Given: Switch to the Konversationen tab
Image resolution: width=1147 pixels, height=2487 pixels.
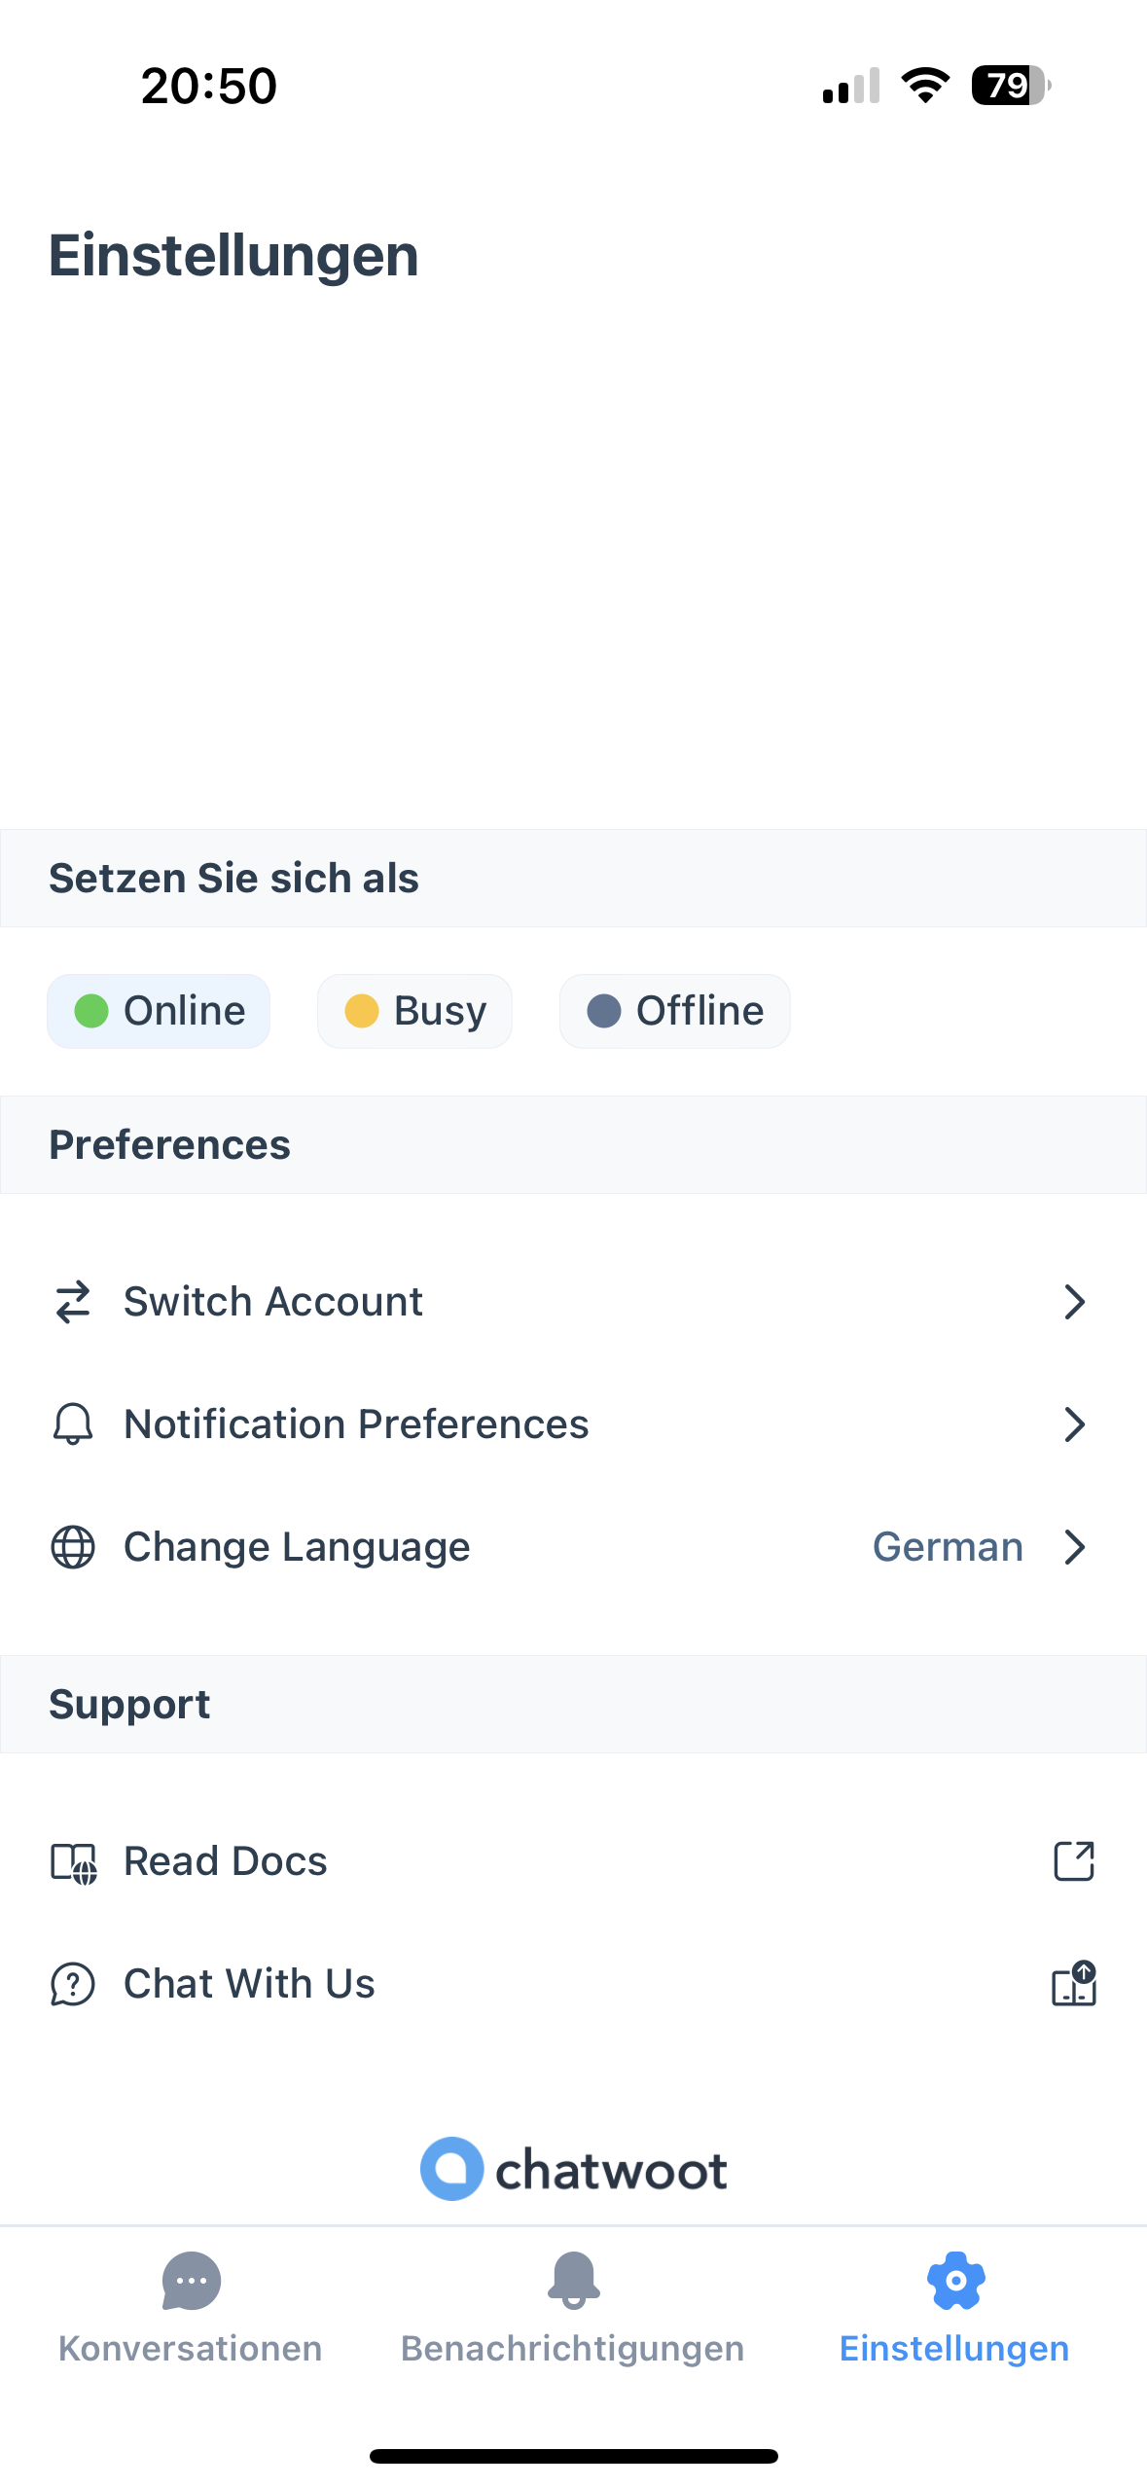Looking at the screenshot, I should tap(191, 2308).
